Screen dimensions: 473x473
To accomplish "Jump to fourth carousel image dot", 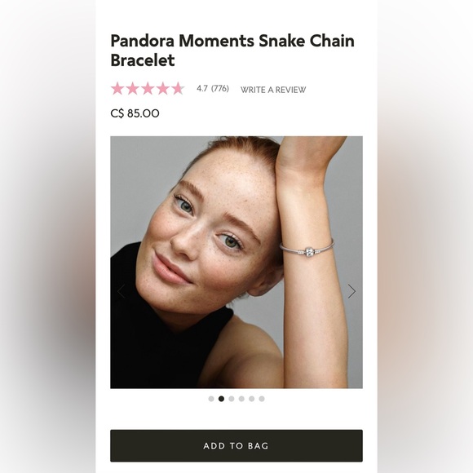I will coord(241,399).
